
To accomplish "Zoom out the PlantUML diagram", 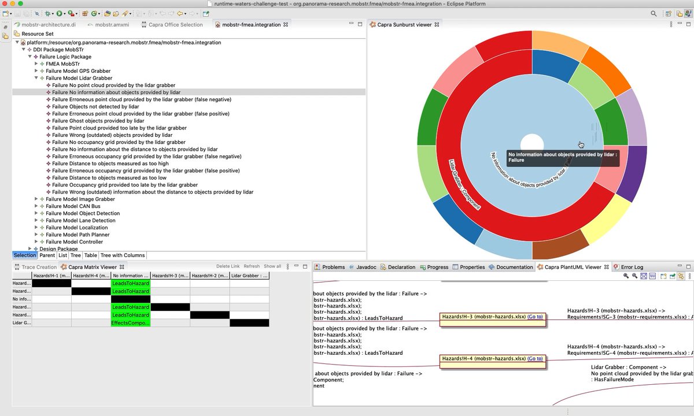I will [634, 276].
